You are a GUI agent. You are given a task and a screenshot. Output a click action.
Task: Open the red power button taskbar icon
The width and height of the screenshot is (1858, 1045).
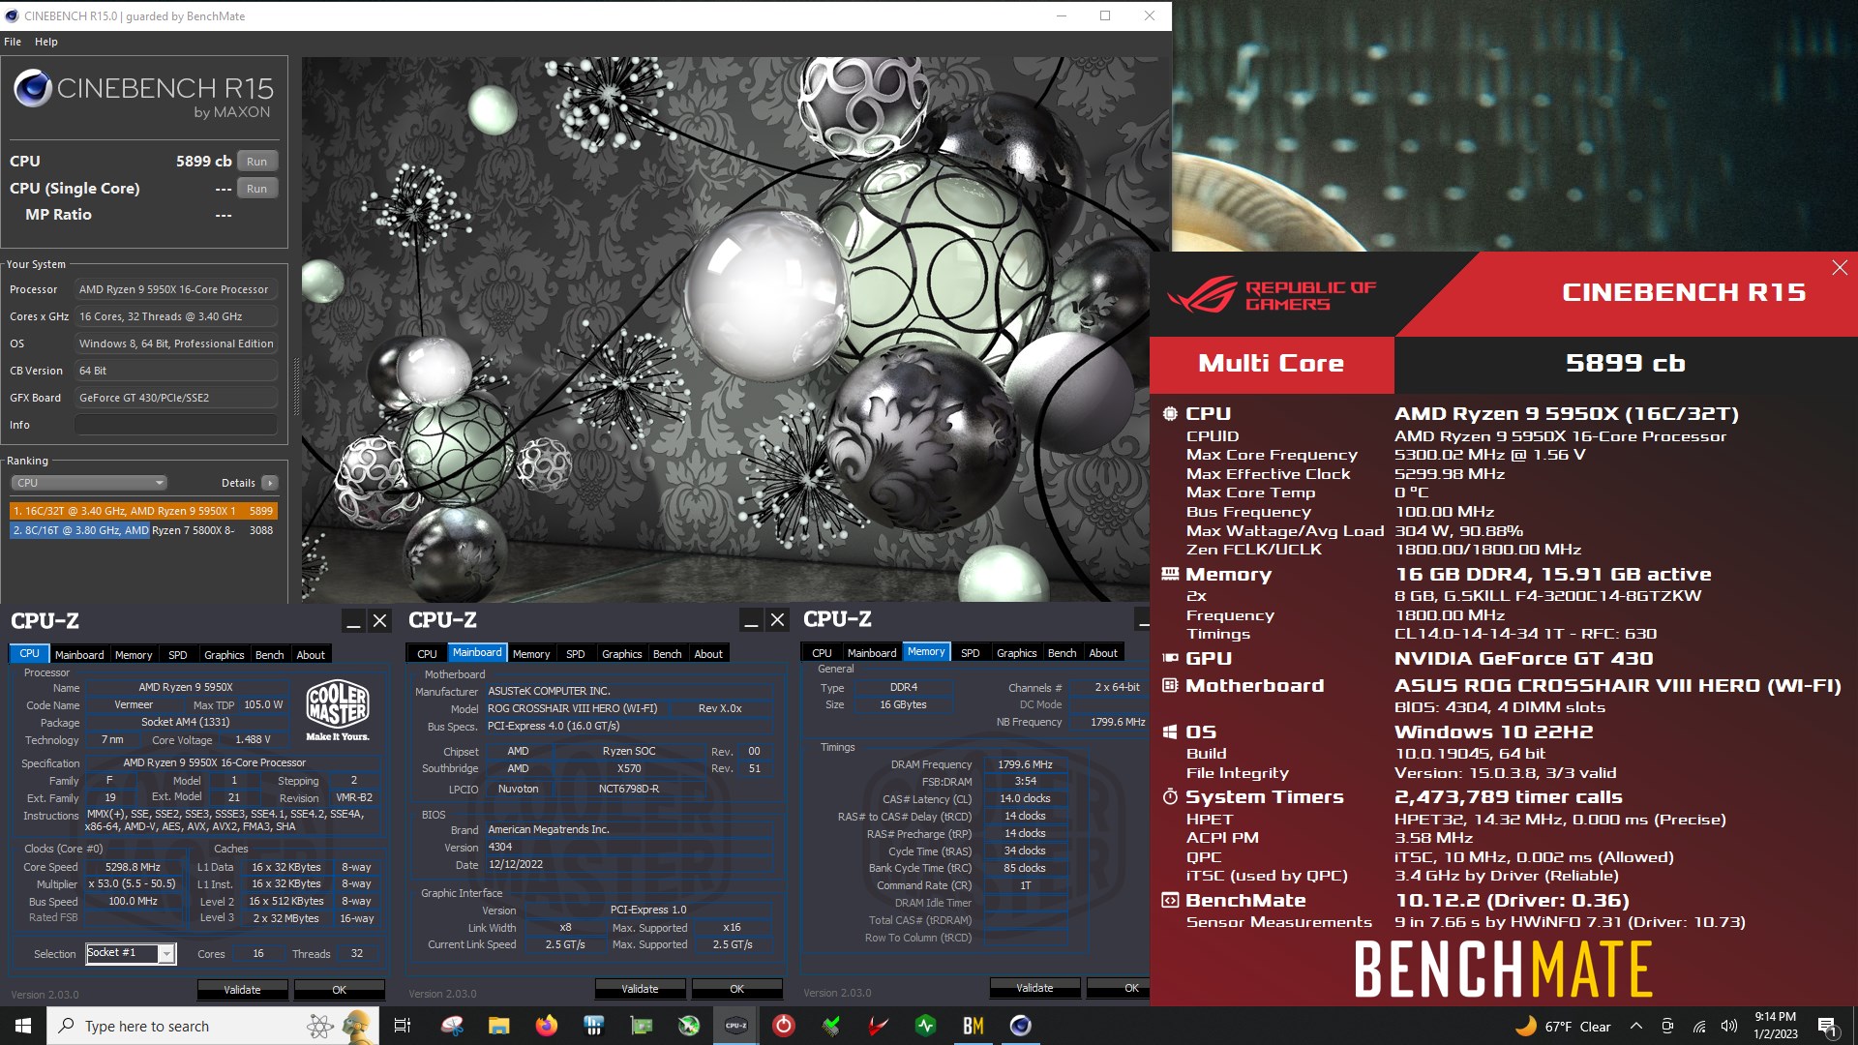click(x=784, y=1026)
